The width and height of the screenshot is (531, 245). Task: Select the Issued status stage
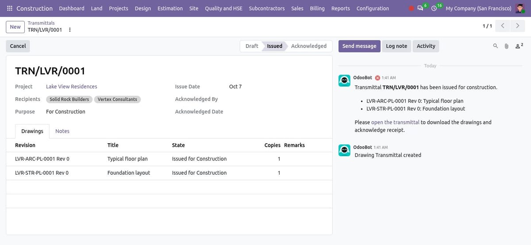coord(274,46)
